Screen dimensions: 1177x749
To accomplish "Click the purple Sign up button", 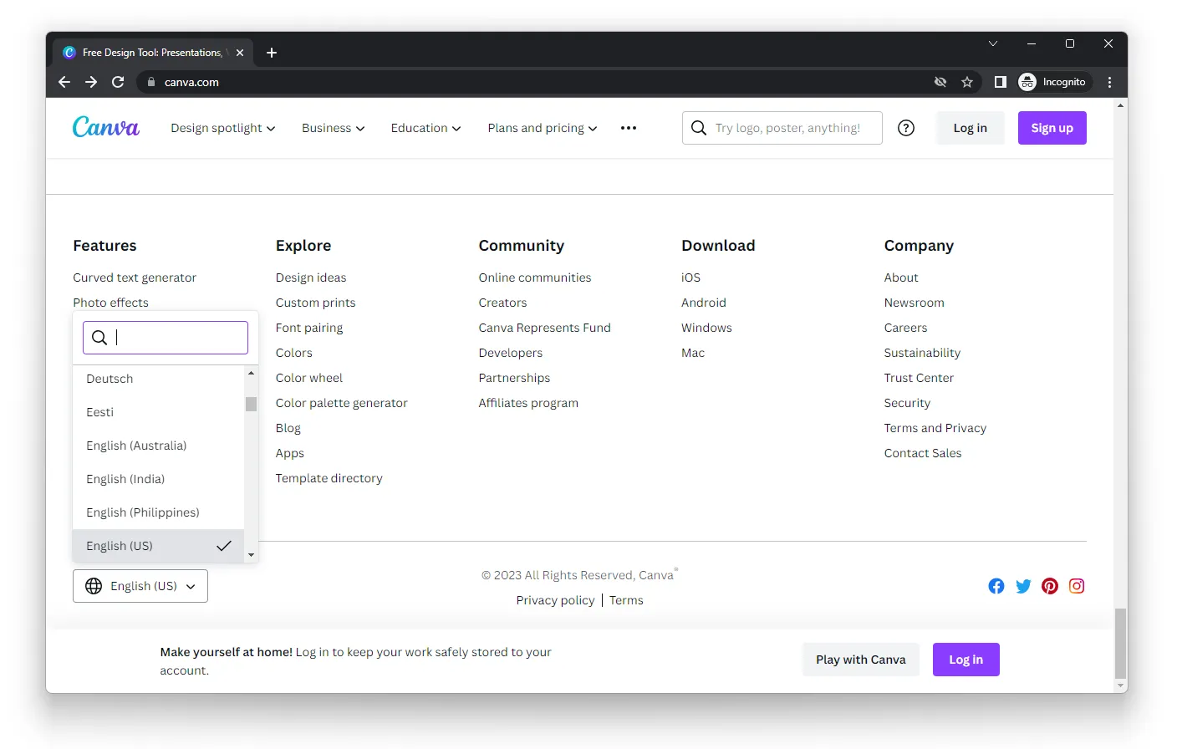I will click(1052, 128).
